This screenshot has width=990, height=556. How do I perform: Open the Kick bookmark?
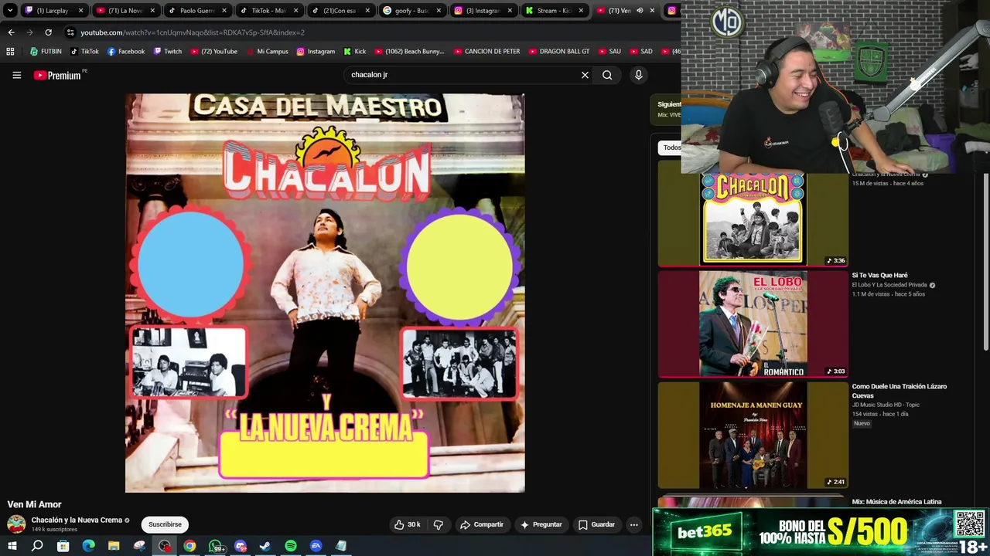(x=355, y=52)
